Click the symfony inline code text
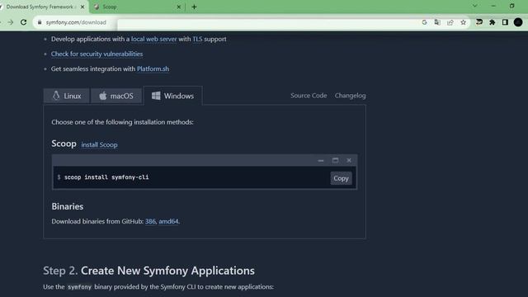This screenshot has width=528, height=297. 79,287
